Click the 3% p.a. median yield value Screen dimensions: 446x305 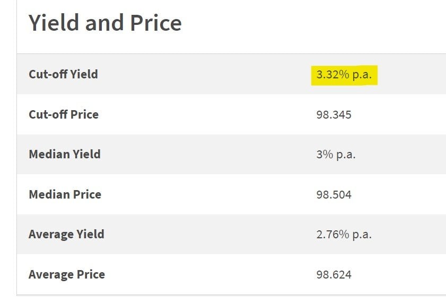tap(336, 155)
